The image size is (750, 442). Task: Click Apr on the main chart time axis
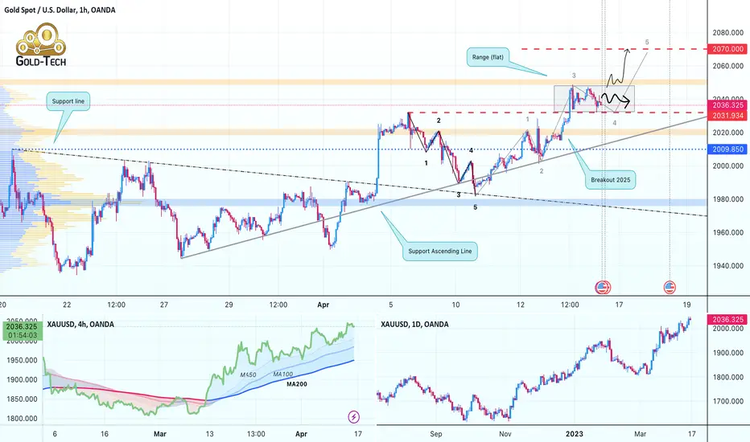coord(323,305)
